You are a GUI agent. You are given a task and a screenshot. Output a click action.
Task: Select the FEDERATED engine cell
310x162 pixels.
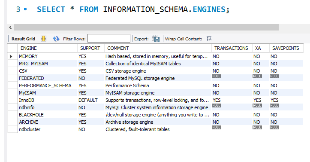pos(48,78)
